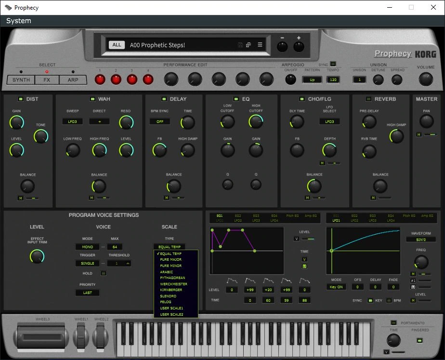Open the CHO/FLG LFO SELECT dropdown

[329, 121]
